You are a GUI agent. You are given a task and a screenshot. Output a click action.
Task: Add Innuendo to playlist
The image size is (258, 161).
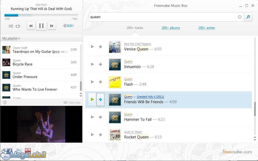(100, 64)
